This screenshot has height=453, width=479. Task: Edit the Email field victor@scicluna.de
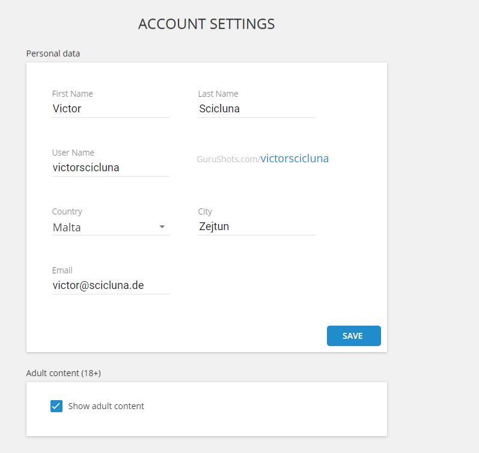point(111,285)
